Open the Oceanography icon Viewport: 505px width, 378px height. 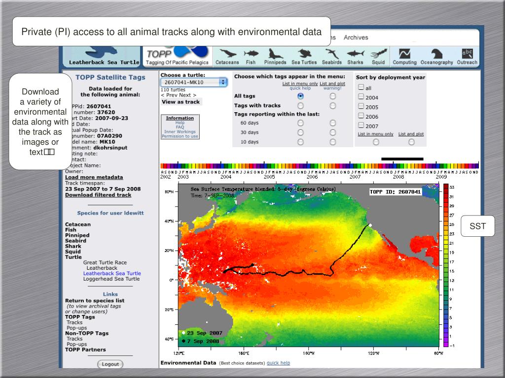tap(437, 57)
